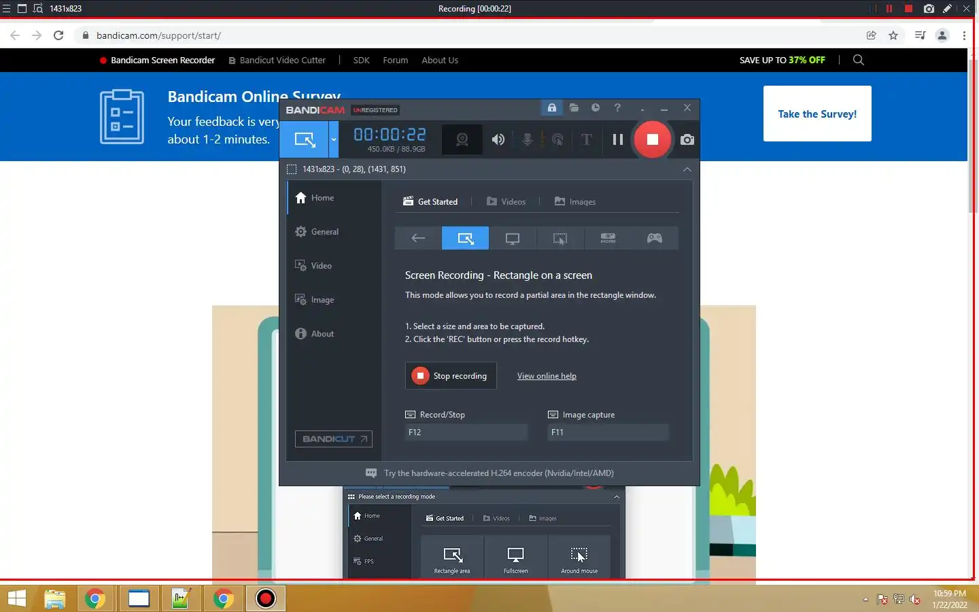Viewport: 979px width, 612px height.
Task: Collapse the Bandicam panel with chevron
Action: coord(687,169)
